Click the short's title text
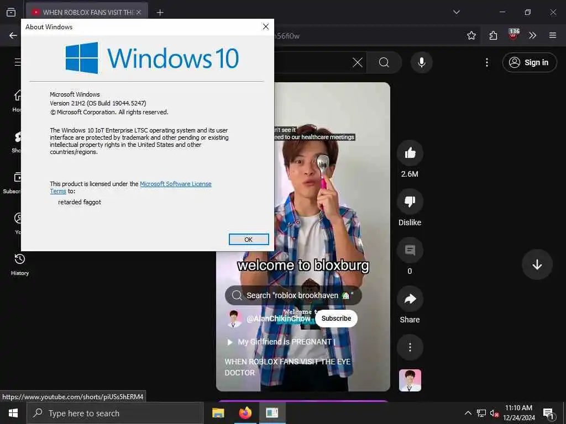Viewport: 566px width, 424px height. [287, 367]
